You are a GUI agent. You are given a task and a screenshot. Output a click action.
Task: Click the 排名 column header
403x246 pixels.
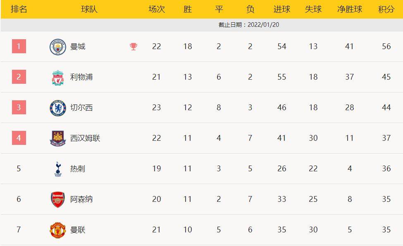coord(19,9)
